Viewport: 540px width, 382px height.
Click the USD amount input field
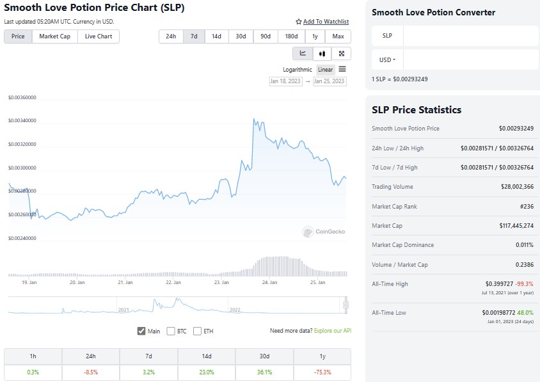(x=470, y=60)
